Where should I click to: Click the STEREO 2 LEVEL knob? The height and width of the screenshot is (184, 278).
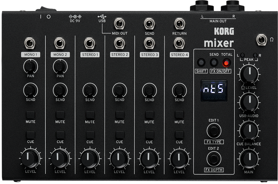click(120, 158)
